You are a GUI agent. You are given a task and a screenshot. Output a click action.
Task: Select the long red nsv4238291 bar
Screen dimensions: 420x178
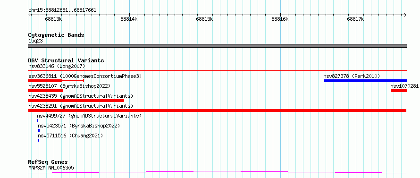tap(217, 110)
